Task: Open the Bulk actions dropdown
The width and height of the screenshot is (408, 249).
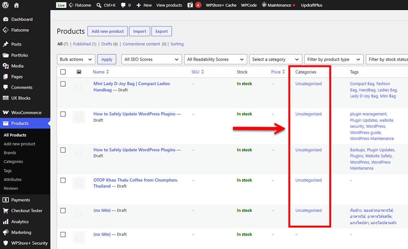Action: click(76, 59)
